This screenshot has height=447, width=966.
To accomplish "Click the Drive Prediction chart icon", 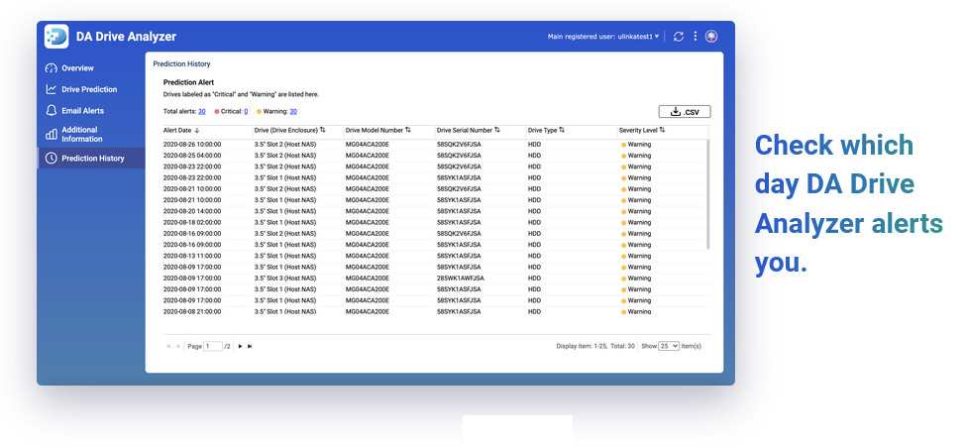I will [x=52, y=89].
